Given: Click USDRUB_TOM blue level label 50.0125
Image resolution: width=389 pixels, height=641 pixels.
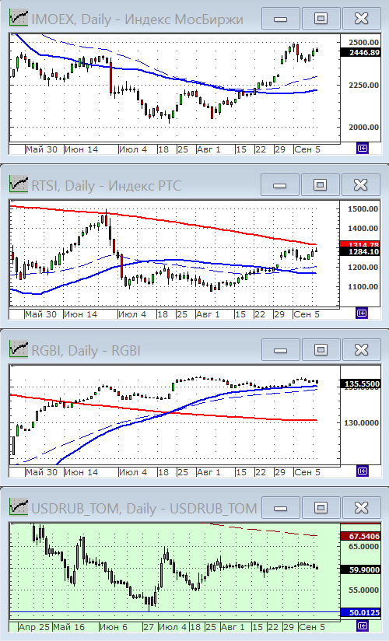Looking at the screenshot, I should pyautogui.click(x=360, y=613).
